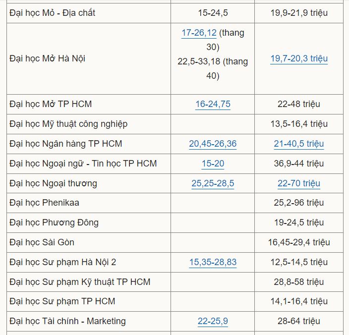Click the Đại học Mỏ - Địa chất cell
349x335 pixels.
point(52,13)
